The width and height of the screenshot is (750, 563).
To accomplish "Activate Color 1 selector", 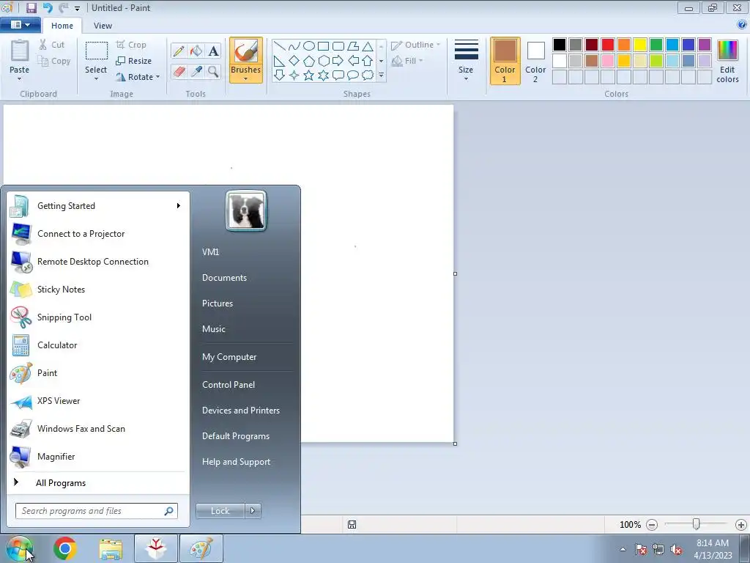I will pyautogui.click(x=505, y=61).
